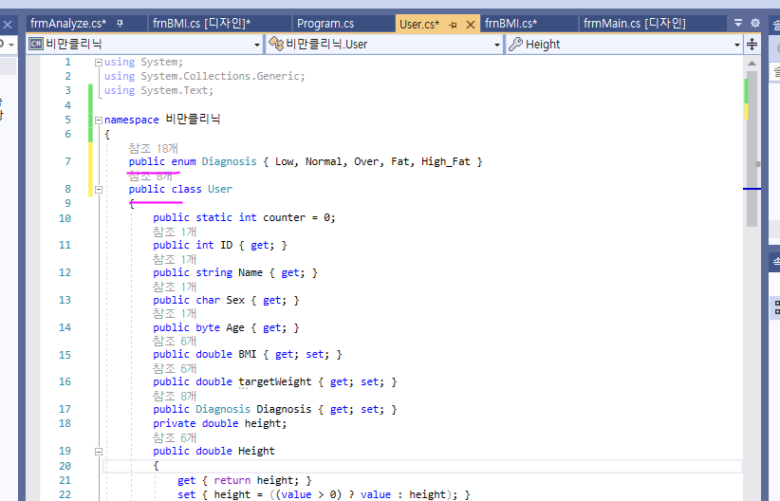Click private double height declaration
The width and height of the screenshot is (780, 501).
coord(219,423)
